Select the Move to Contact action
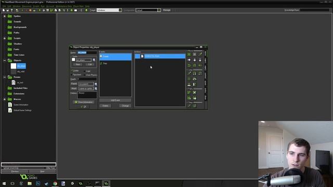333x187 pixels. [x=189, y=84]
